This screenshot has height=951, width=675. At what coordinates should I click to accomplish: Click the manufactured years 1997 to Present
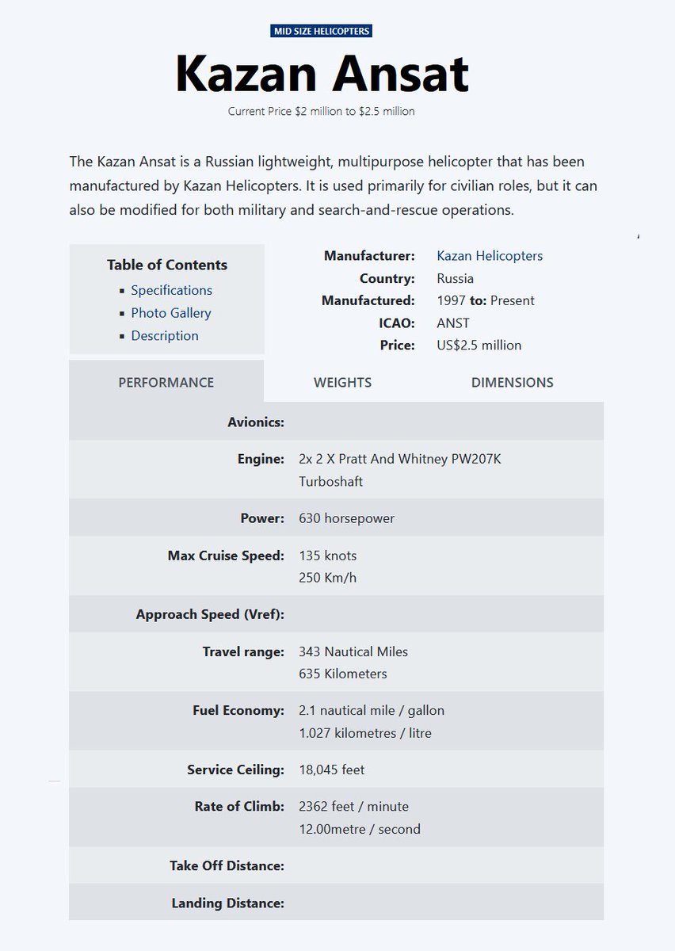coord(486,300)
